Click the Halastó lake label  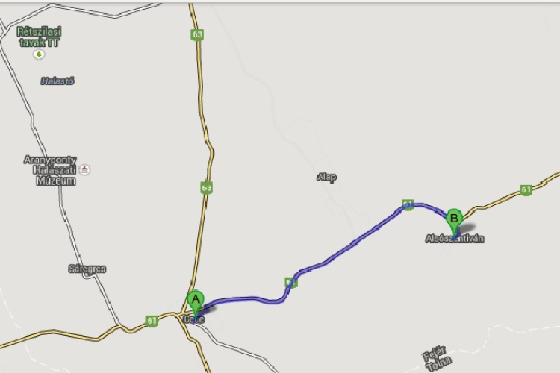pos(57,81)
